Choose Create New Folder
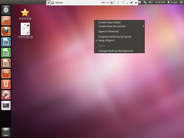This screenshot has height=138, width=184. pyautogui.click(x=119, y=22)
